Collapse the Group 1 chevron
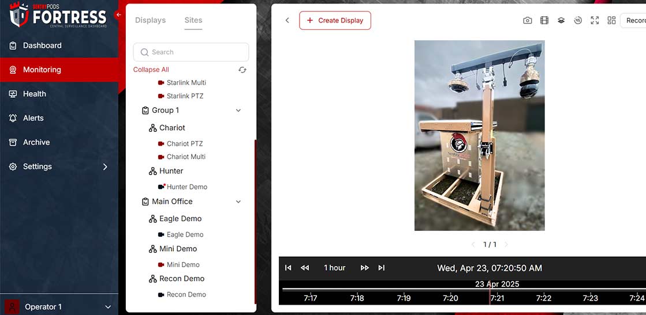This screenshot has width=646, height=315. coord(238,111)
